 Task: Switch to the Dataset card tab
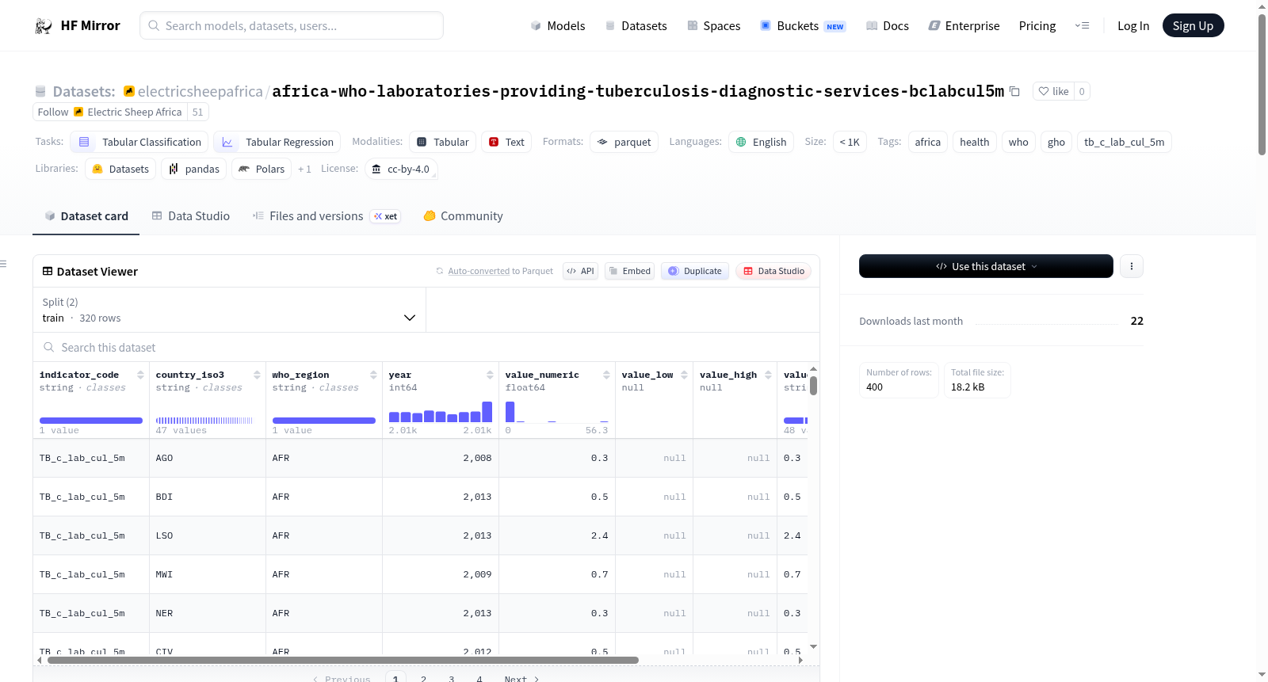pyautogui.click(x=86, y=215)
